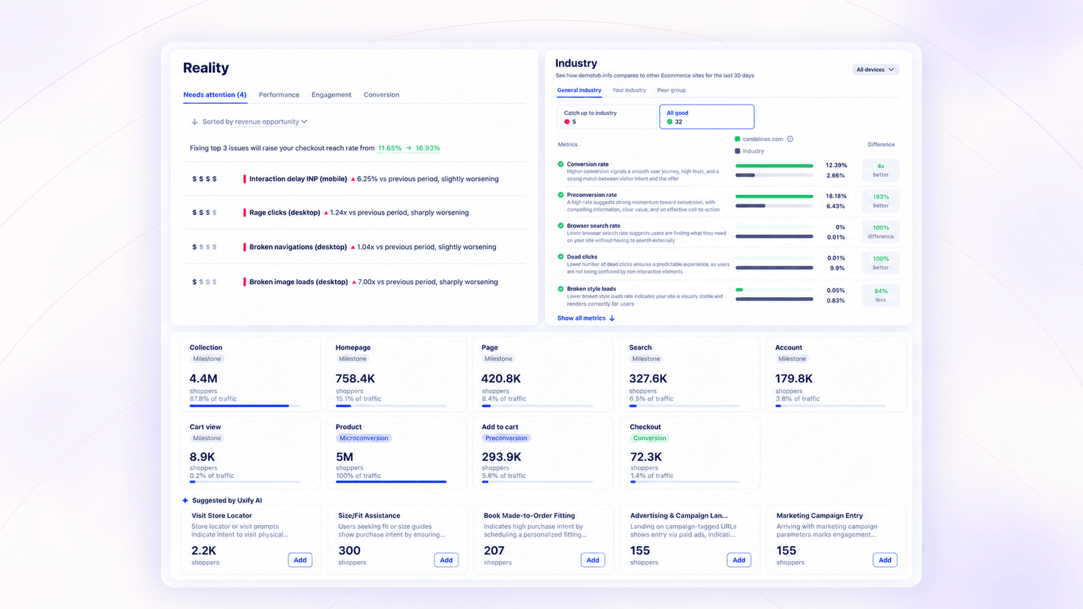
Task: Click 94% less difference badge
Action: [x=881, y=295]
